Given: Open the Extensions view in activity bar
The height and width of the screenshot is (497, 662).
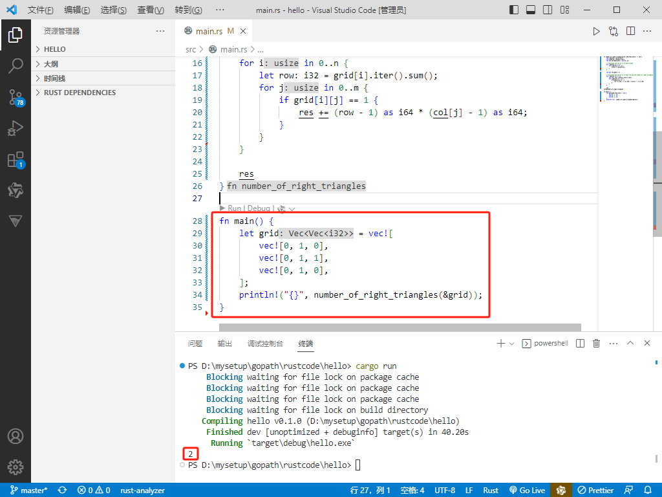Looking at the screenshot, I should tap(16, 160).
